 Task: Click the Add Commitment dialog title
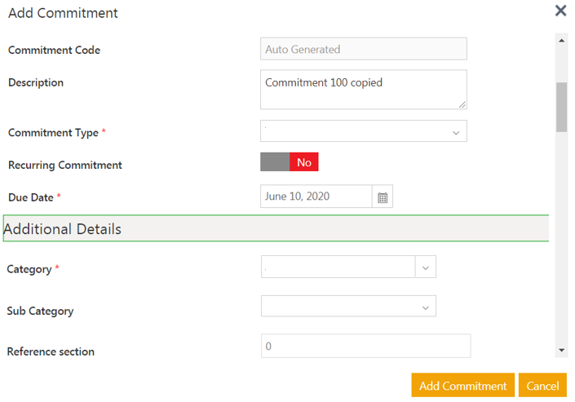pyautogui.click(x=63, y=13)
